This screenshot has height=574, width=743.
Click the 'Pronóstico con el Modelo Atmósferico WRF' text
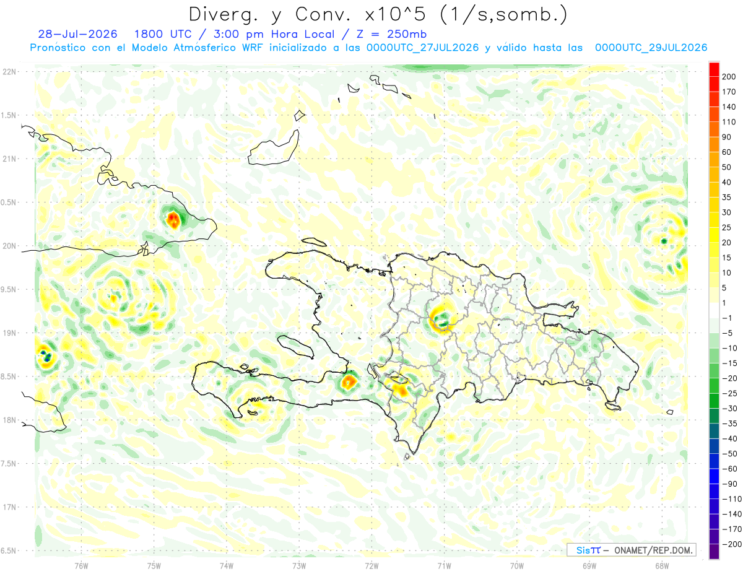coord(148,48)
